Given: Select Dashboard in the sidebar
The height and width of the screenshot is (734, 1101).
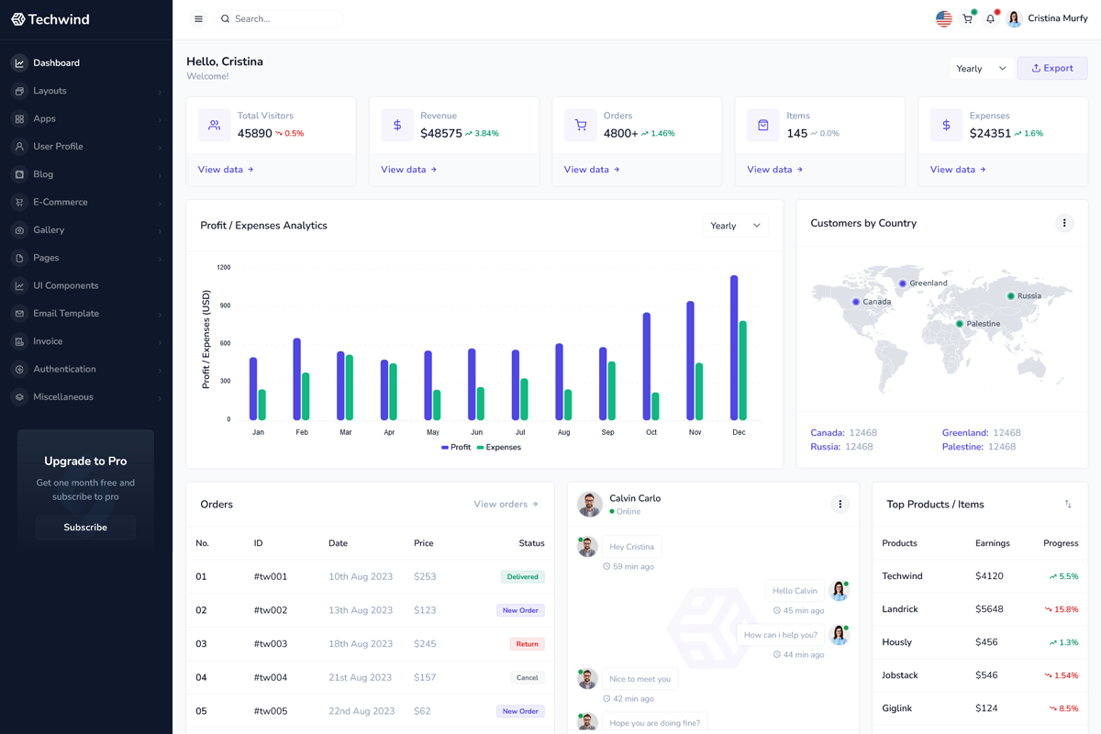Looking at the screenshot, I should pyautogui.click(x=56, y=63).
